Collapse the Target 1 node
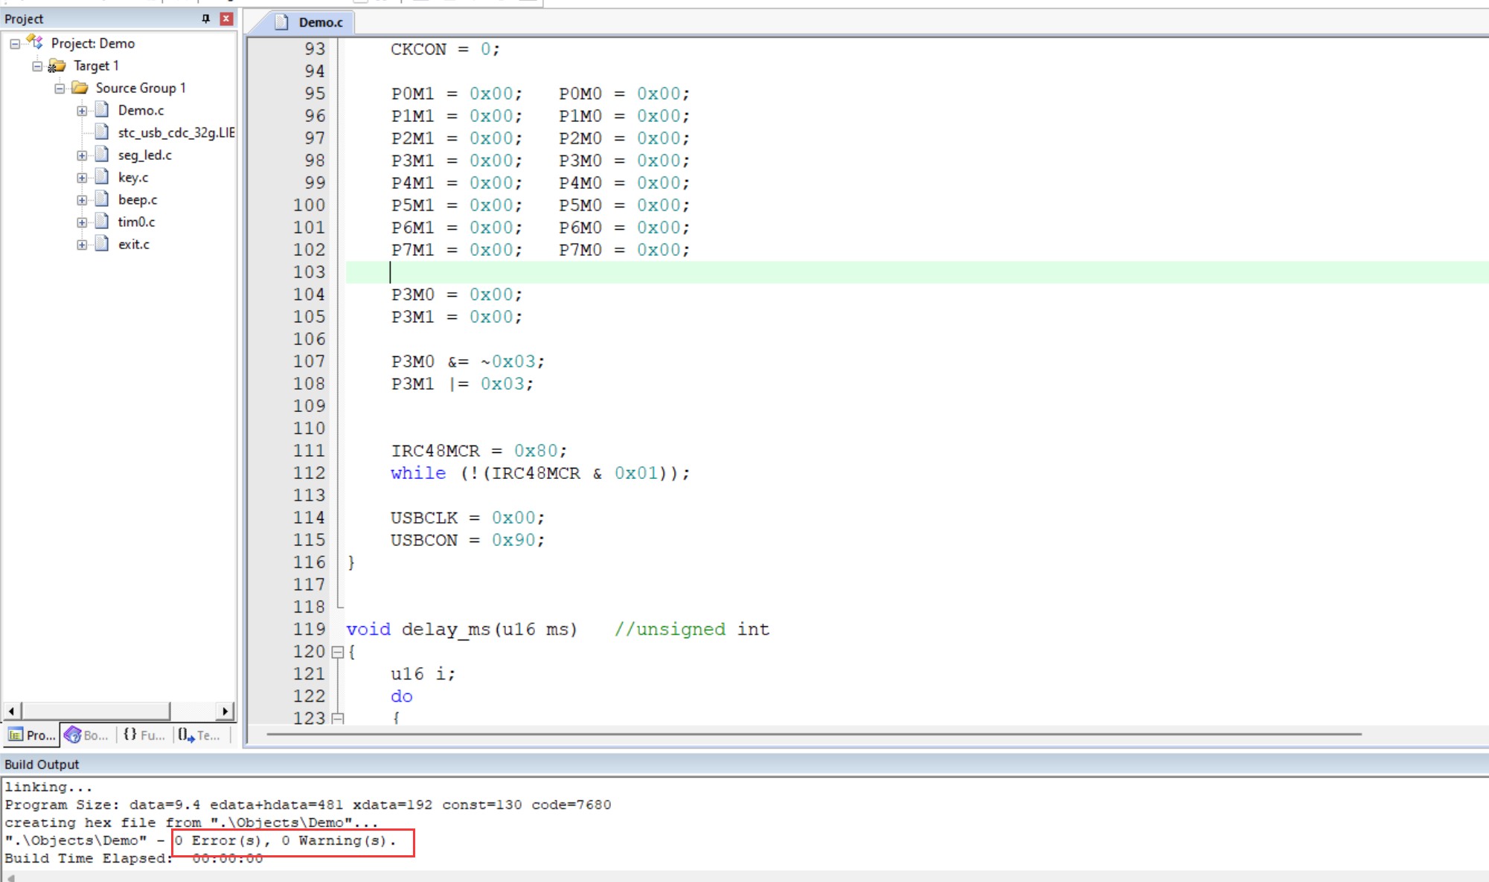 (37, 66)
